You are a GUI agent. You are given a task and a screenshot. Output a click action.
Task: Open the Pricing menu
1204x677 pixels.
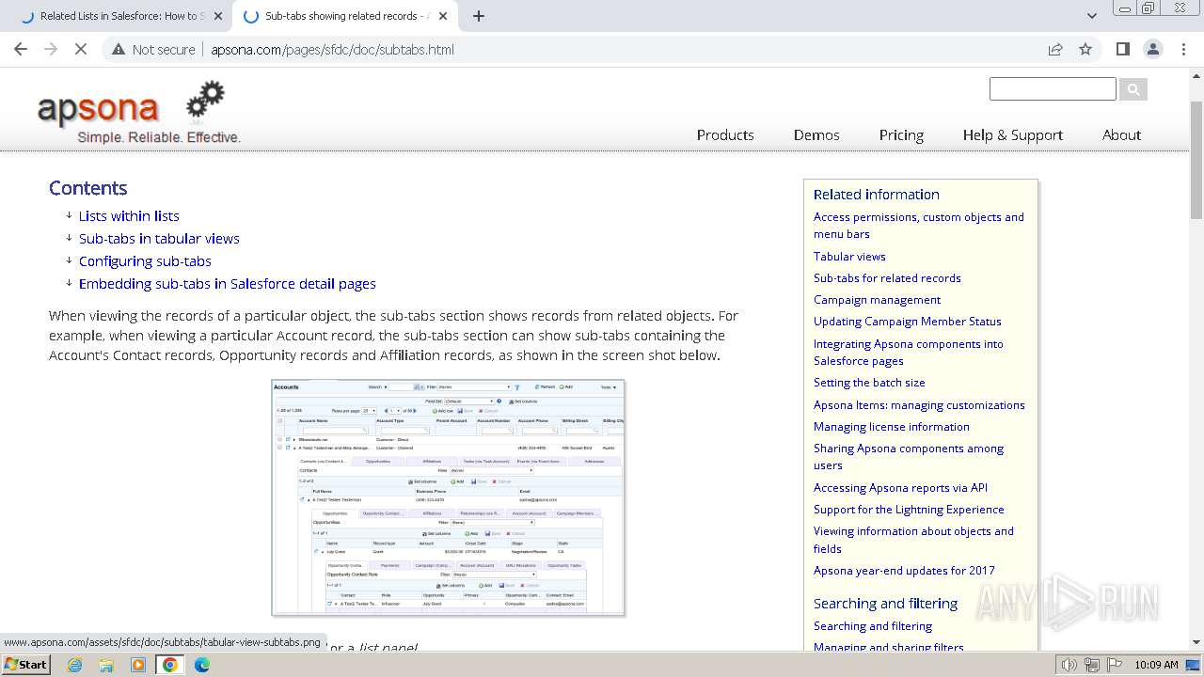coord(901,134)
